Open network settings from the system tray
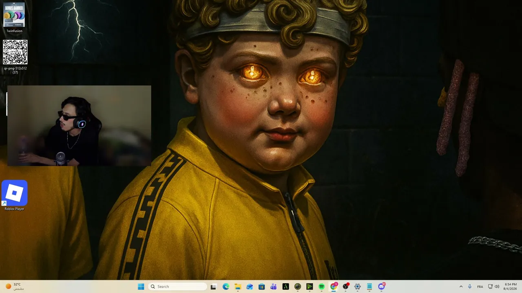Screen dimensions: 522x293 tap(490, 286)
